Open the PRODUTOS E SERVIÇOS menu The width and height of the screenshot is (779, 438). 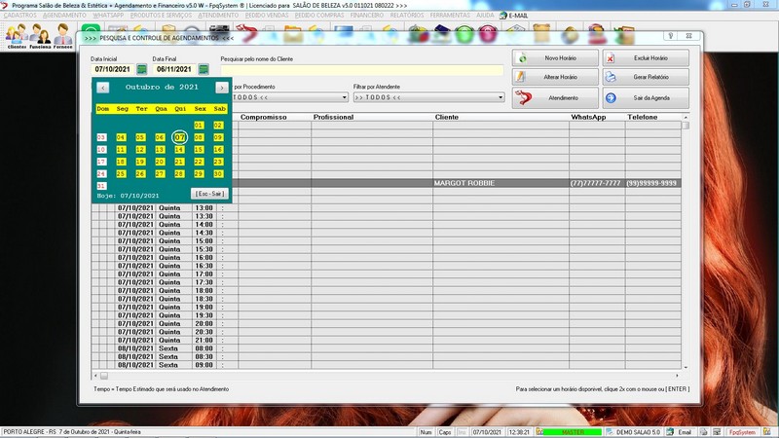point(161,16)
